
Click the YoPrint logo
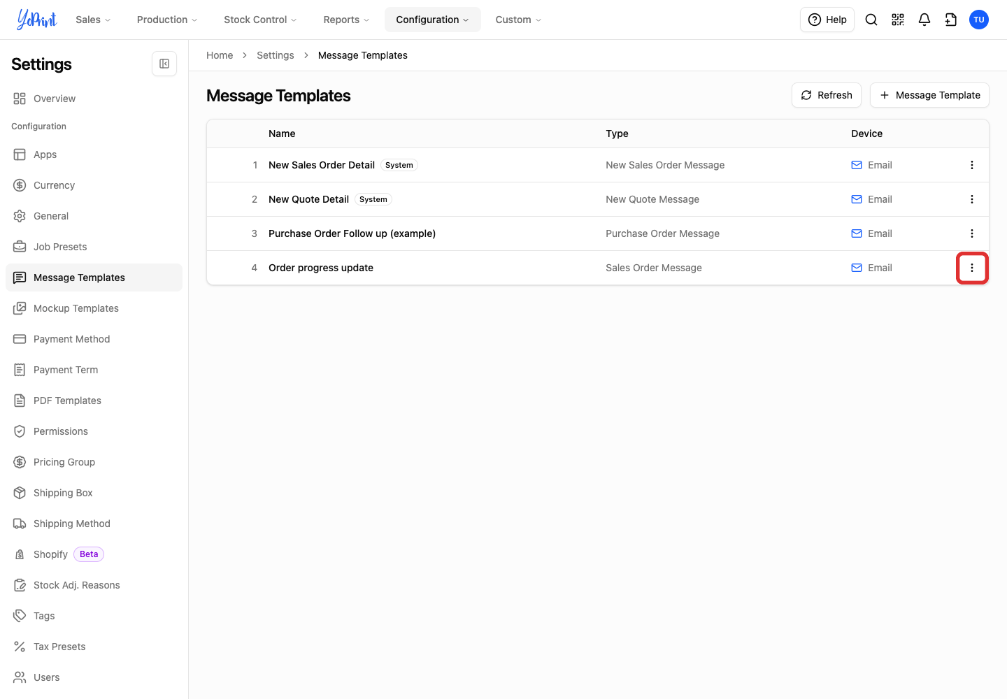pyautogui.click(x=37, y=20)
